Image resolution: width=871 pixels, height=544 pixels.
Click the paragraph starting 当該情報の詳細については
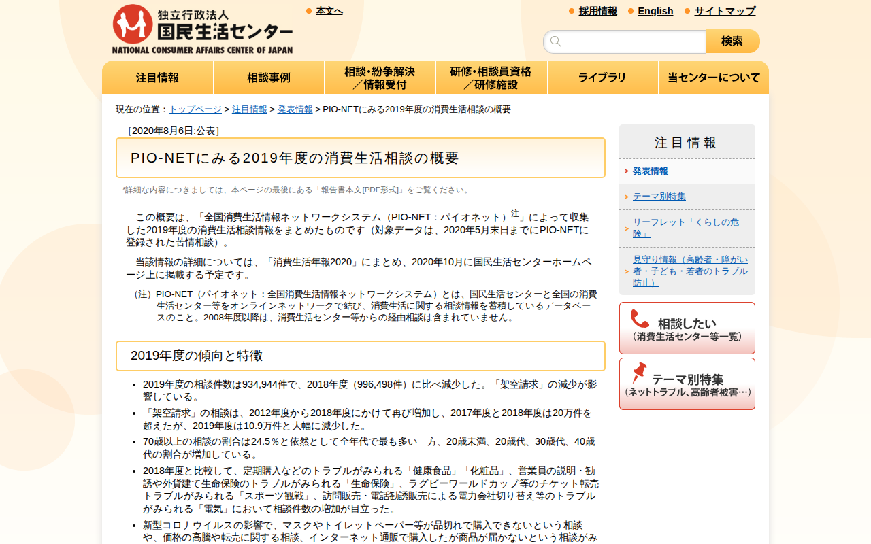pos(359,269)
